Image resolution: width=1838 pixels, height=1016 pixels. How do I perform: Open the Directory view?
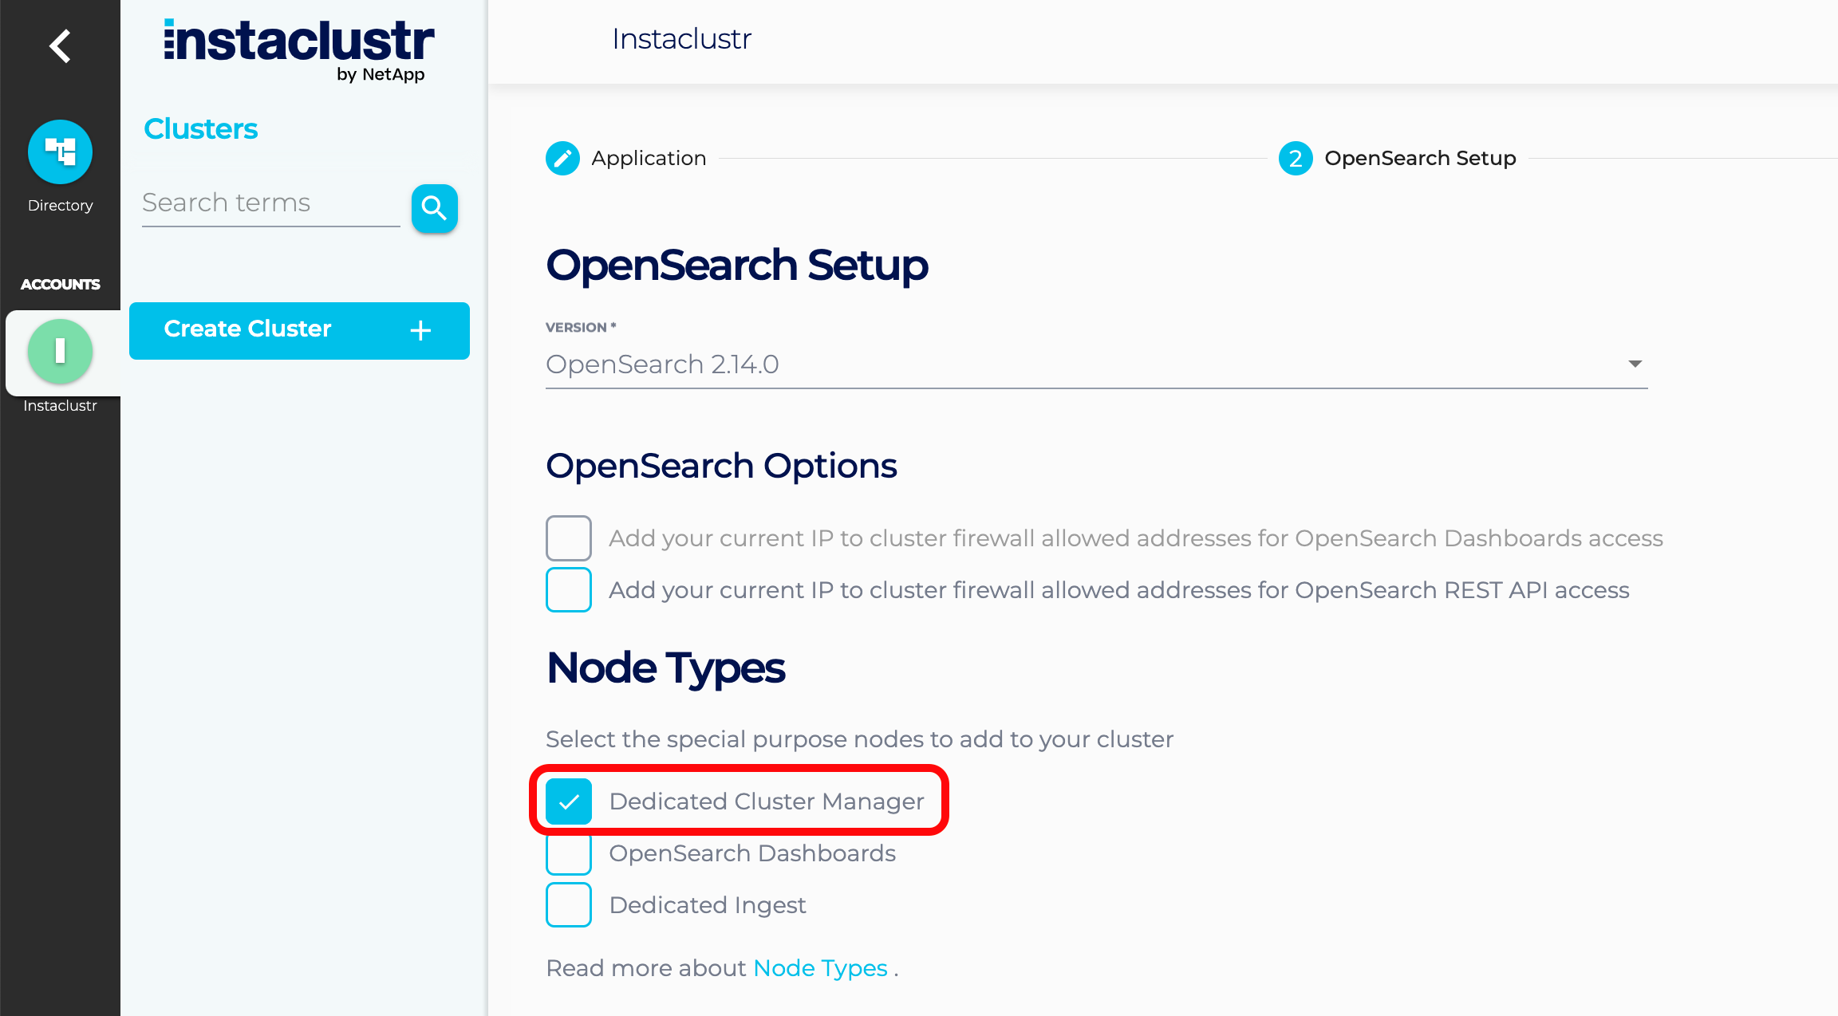(x=60, y=152)
